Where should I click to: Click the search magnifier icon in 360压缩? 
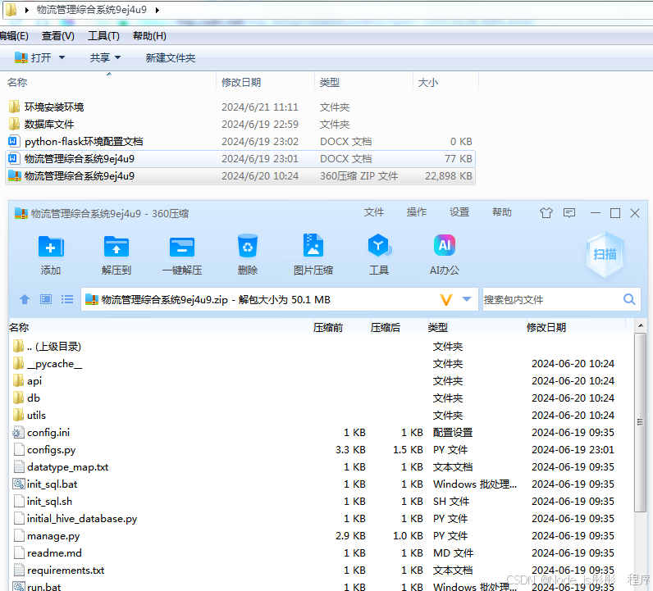[629, 299]
